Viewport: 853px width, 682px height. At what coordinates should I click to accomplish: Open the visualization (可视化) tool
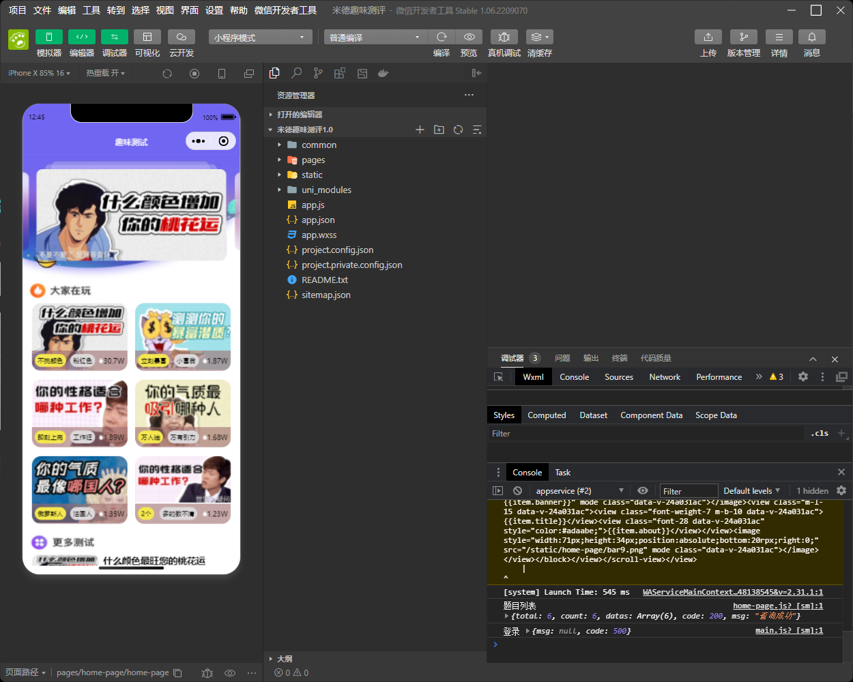point(147,37)
